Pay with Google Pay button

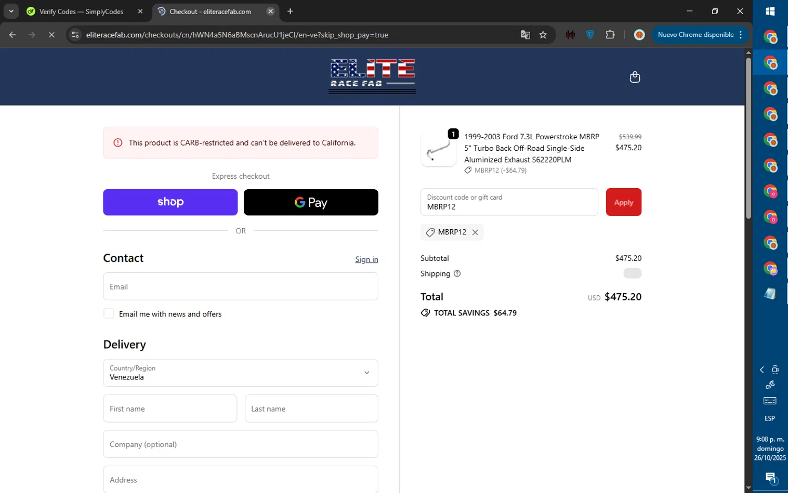coord(311,202)
